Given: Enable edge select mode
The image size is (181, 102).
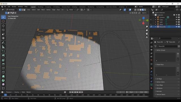Looking at the screenshot, I should [x=22, y=10].
